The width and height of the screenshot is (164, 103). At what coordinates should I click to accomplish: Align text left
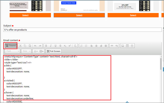click(x=91, y=46)
